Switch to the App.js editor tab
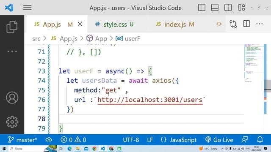The width and height of the screenshot is (271, 152). pos(52,24)
